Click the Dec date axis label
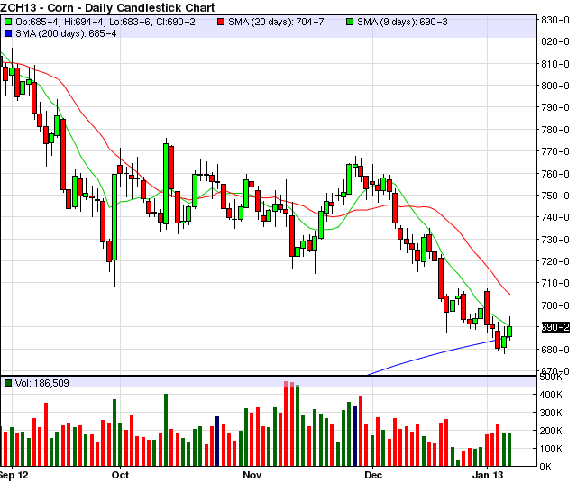The width and height of the screenshot is (577, 483). (x=373, y=475)
